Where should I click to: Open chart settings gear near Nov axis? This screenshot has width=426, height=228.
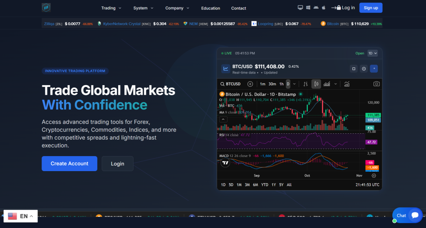374,176
